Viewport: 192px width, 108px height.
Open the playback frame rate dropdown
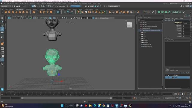click(170, 98)
